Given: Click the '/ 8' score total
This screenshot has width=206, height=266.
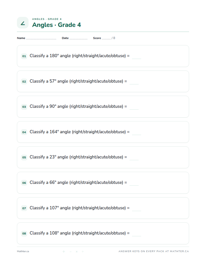Looking at the screenshot, I should pyautogui.click(x=113, y=38).
